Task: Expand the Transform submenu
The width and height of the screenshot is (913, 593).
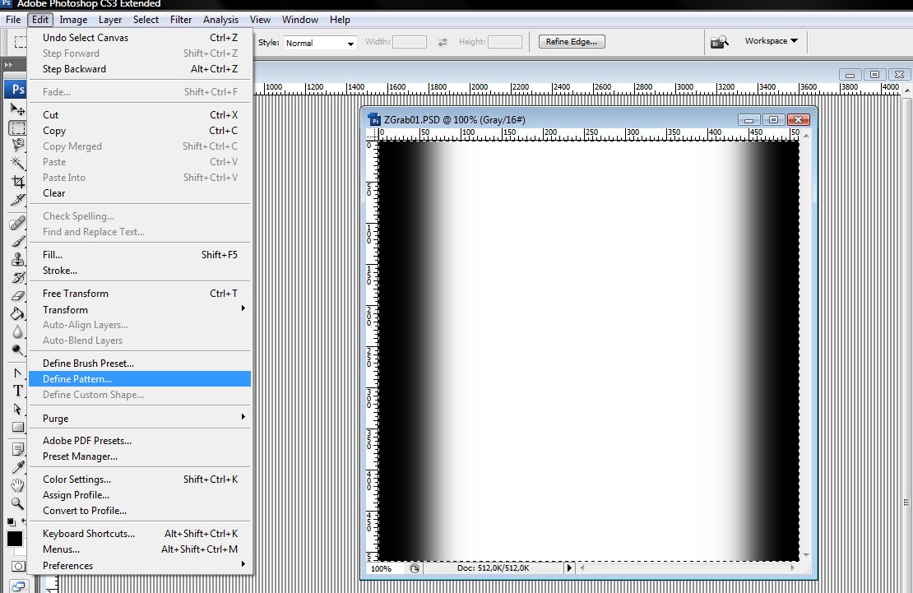Action: [x=140, y=309]
